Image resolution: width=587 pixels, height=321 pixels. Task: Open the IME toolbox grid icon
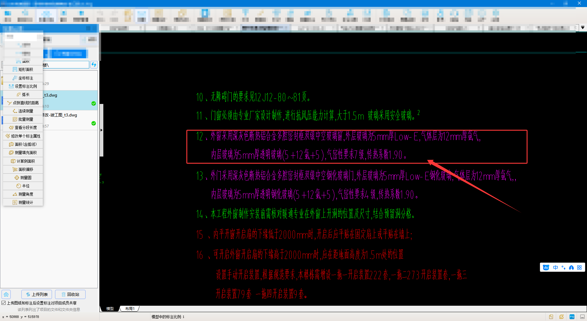(x=579, y=267)
